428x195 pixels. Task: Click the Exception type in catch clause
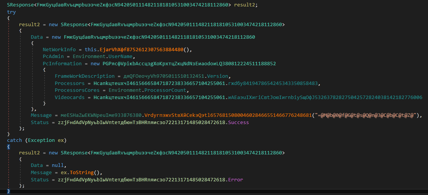(41, 140)
